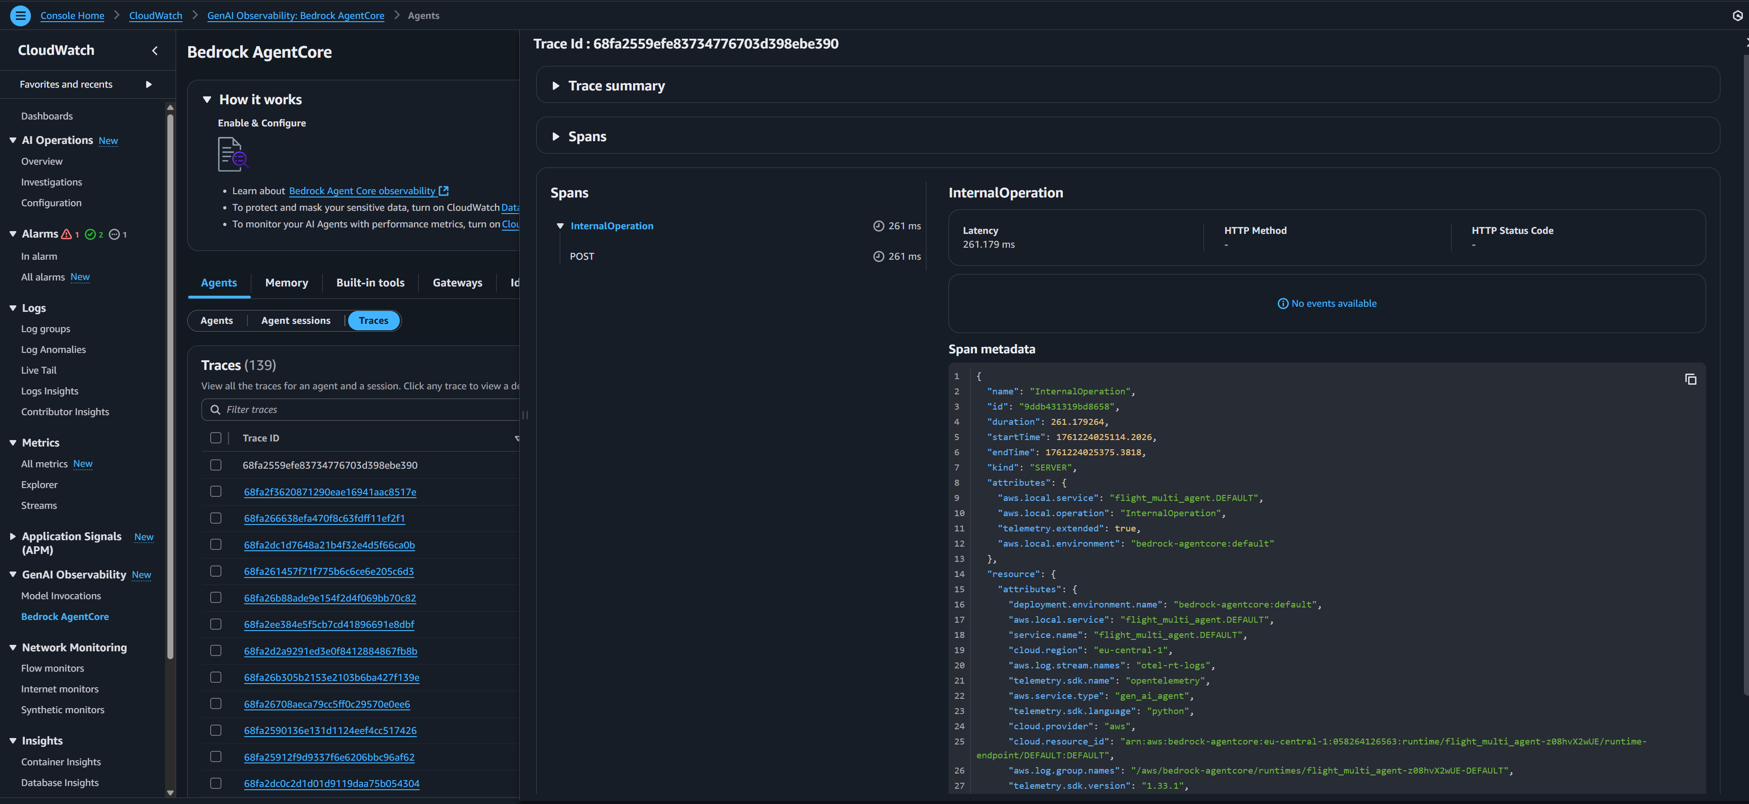Screen dimensions: 1749x804
Task: Open the Console Home breadcrumb link
Action: point(72,16)
